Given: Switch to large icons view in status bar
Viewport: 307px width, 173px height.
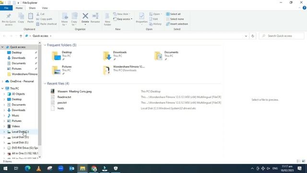Looking at the screenshot, I should pyautogui.click(x=304, y=161).
